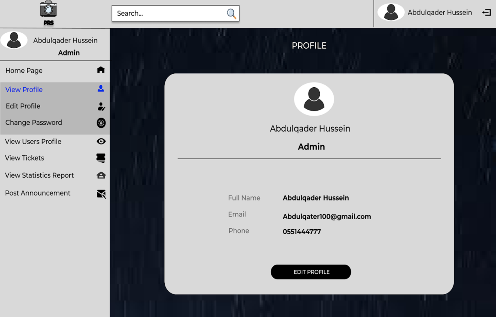Click the large profile avatar in card
The width and height of the screenshot is (496, 317).
(x=314, y=99)
